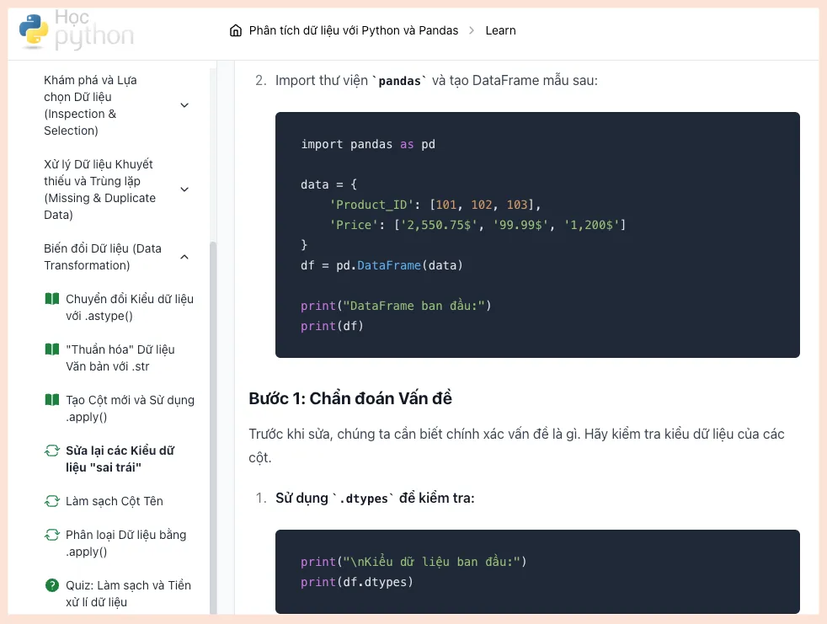Click the book icon beside 'Tạo Cột mới'

(51, 400)
